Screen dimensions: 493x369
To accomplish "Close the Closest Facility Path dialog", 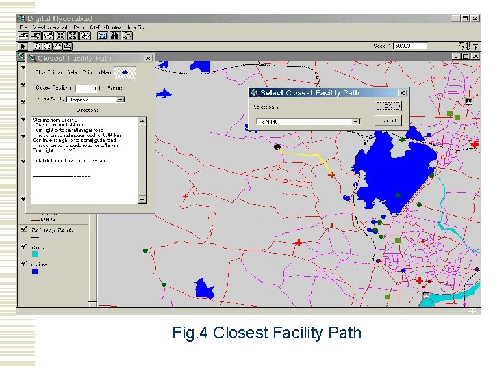I will tap(148, 58).
